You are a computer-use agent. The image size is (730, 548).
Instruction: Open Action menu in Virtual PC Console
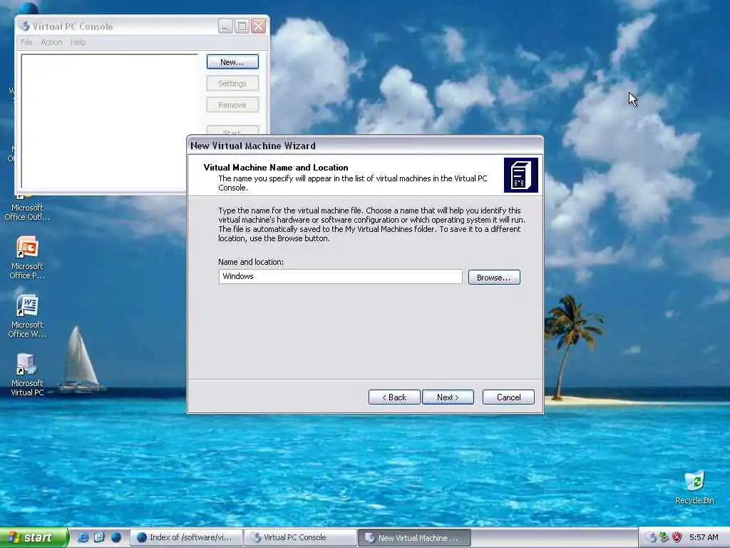point(51,42)
